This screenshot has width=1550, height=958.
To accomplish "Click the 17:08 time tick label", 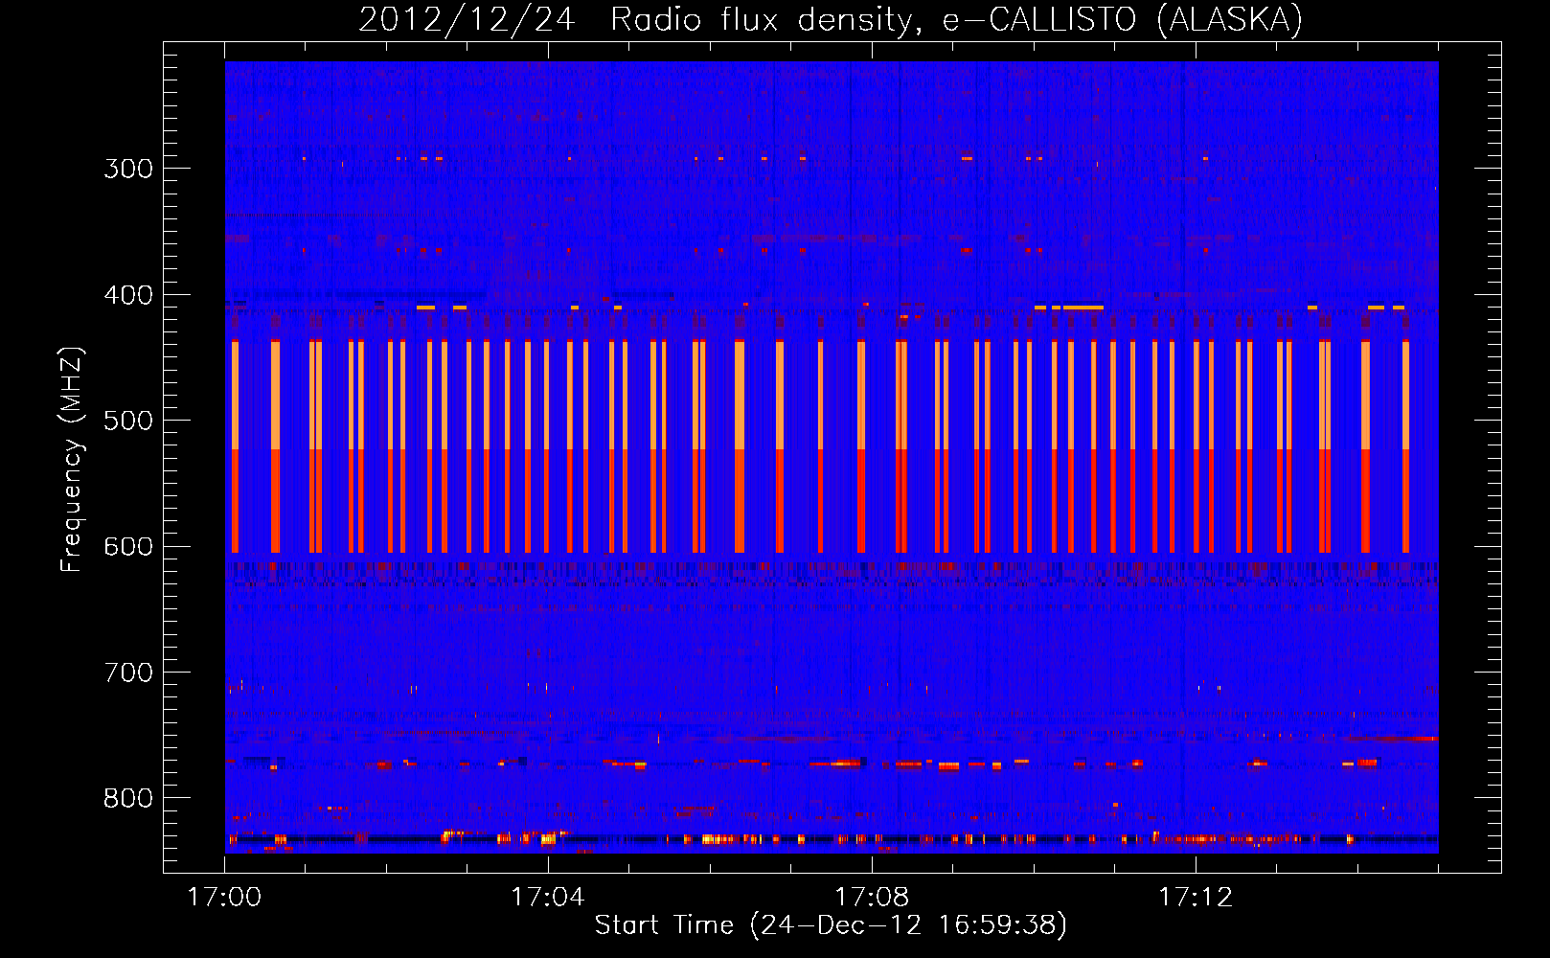I will coord(872,897).
